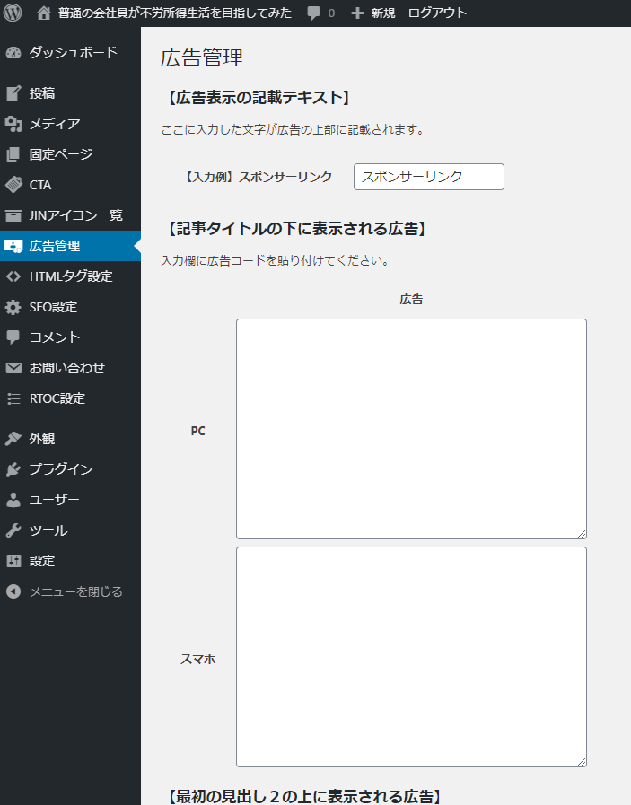Click the ログアウト link
Viewport: 631px width, 805px height.
437,13
